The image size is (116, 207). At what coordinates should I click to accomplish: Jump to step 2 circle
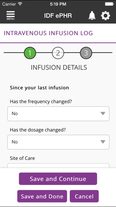tap(58, 53)
